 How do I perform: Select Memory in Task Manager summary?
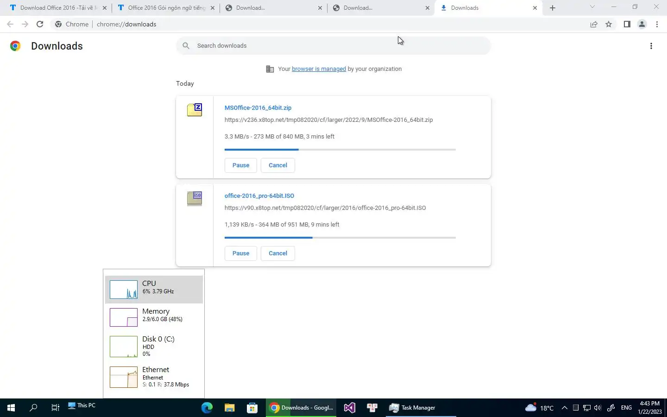pyautogui.click(x=154, y=317)
